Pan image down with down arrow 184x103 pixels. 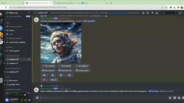[x=70, y=75]
